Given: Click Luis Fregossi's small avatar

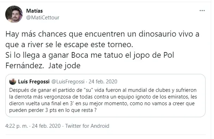Looking at the screenshot, I should pos(13,81).
